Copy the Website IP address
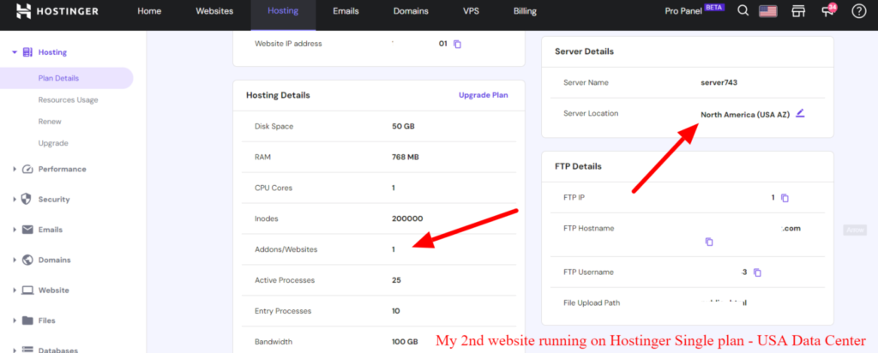The height and width of the screenshot is (353, 878). [457, 45]
